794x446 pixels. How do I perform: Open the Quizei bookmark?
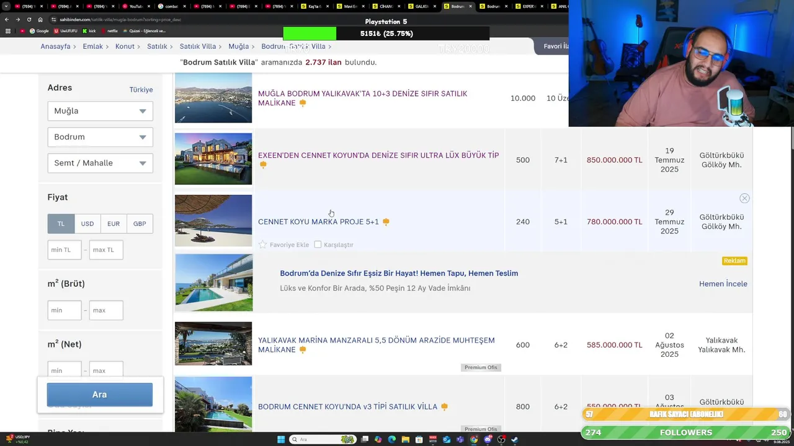click(144, 31)
